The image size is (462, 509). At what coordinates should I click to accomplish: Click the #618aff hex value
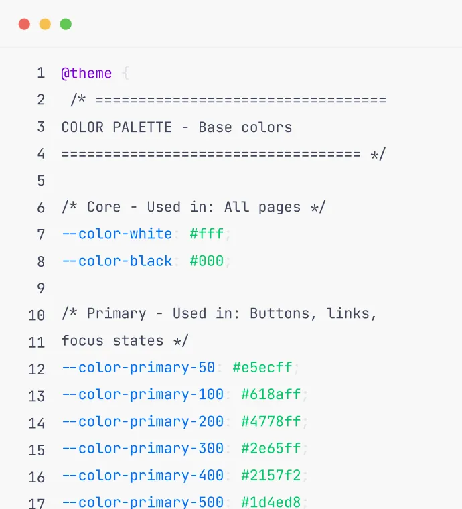[x=271, y=394]
